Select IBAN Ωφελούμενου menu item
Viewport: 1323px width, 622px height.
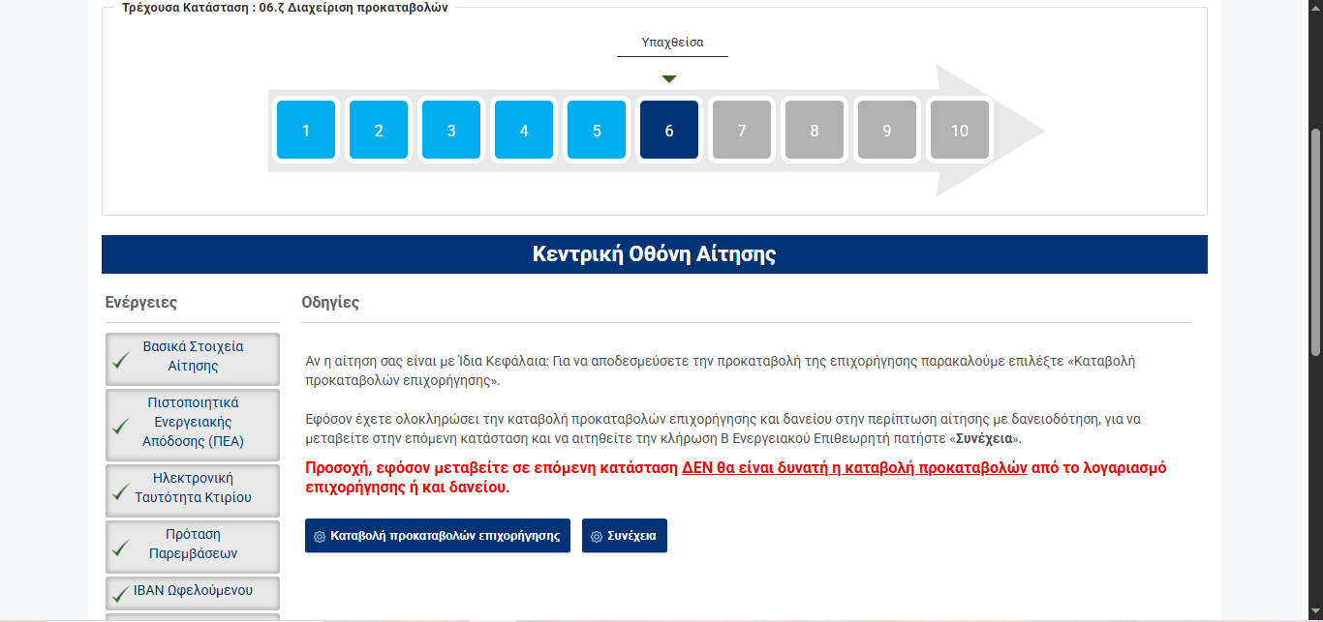(x=193, y=591)
